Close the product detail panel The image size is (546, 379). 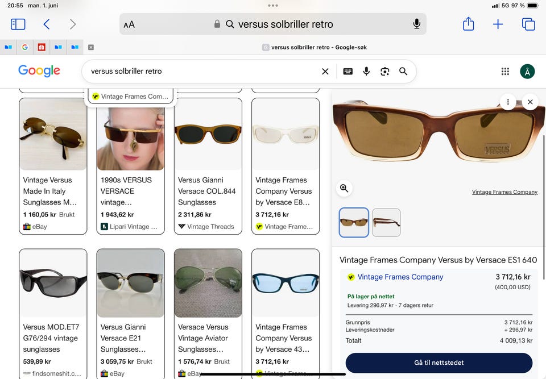(530, 102)
